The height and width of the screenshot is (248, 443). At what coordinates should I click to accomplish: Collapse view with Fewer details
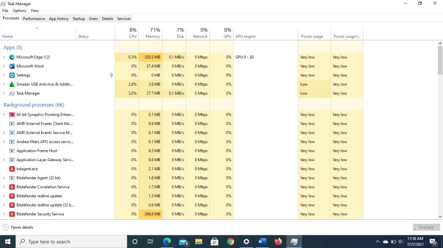click(18, 227)
